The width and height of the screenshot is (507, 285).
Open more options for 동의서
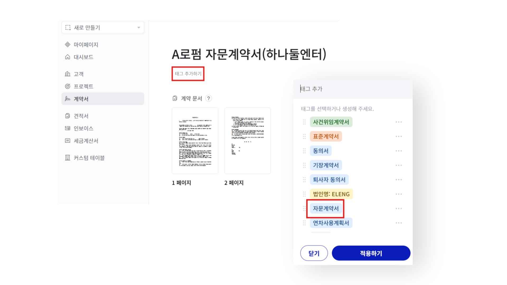pos(399,151)
